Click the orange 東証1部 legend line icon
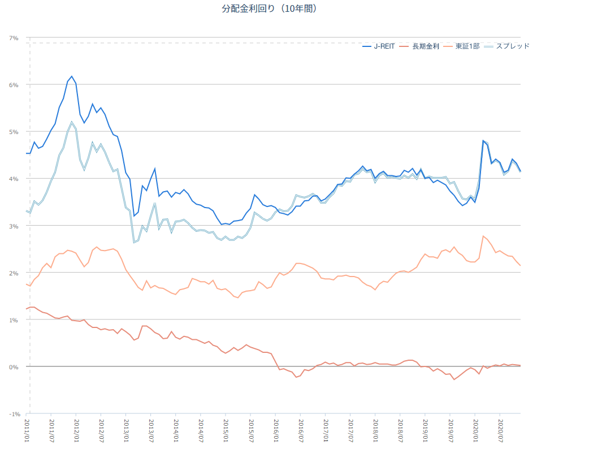The height and width of the screenshot is (449, 589). click(x=449, y=46)
